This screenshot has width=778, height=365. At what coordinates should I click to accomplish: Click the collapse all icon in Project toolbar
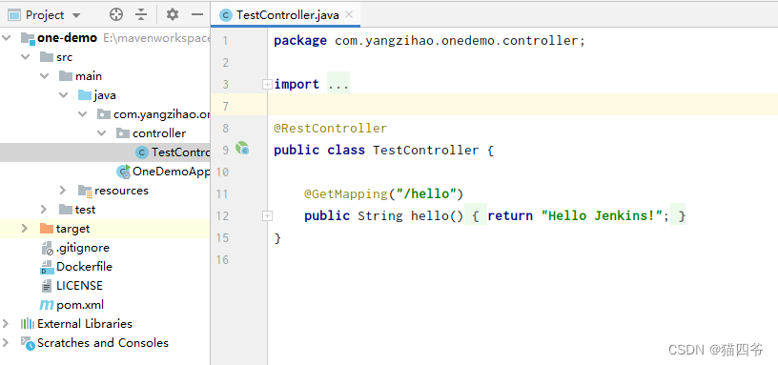tap(141, 15)
